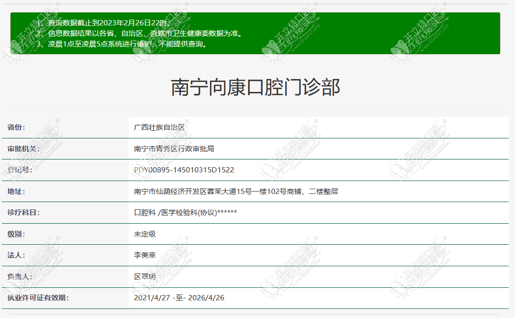Select the value 广西壮族自治区

click(x=159, y=127)
